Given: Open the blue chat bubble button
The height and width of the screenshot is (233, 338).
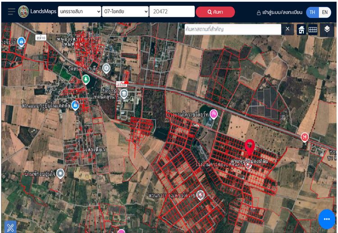Looking at the screenshot, I should coord(327,219).
